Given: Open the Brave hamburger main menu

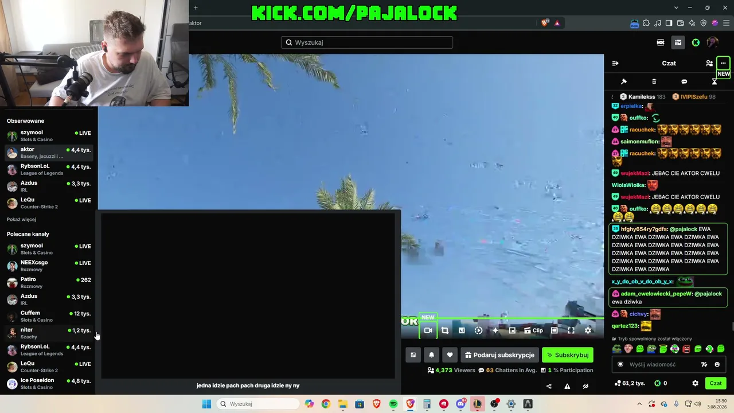Looking at the screenshot, I should 726,23.
